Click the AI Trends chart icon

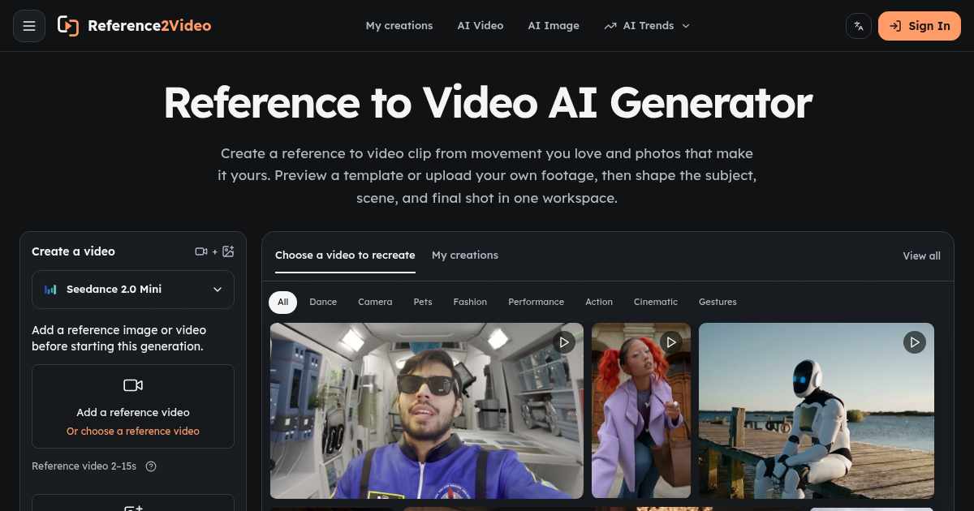click(610, 26)
